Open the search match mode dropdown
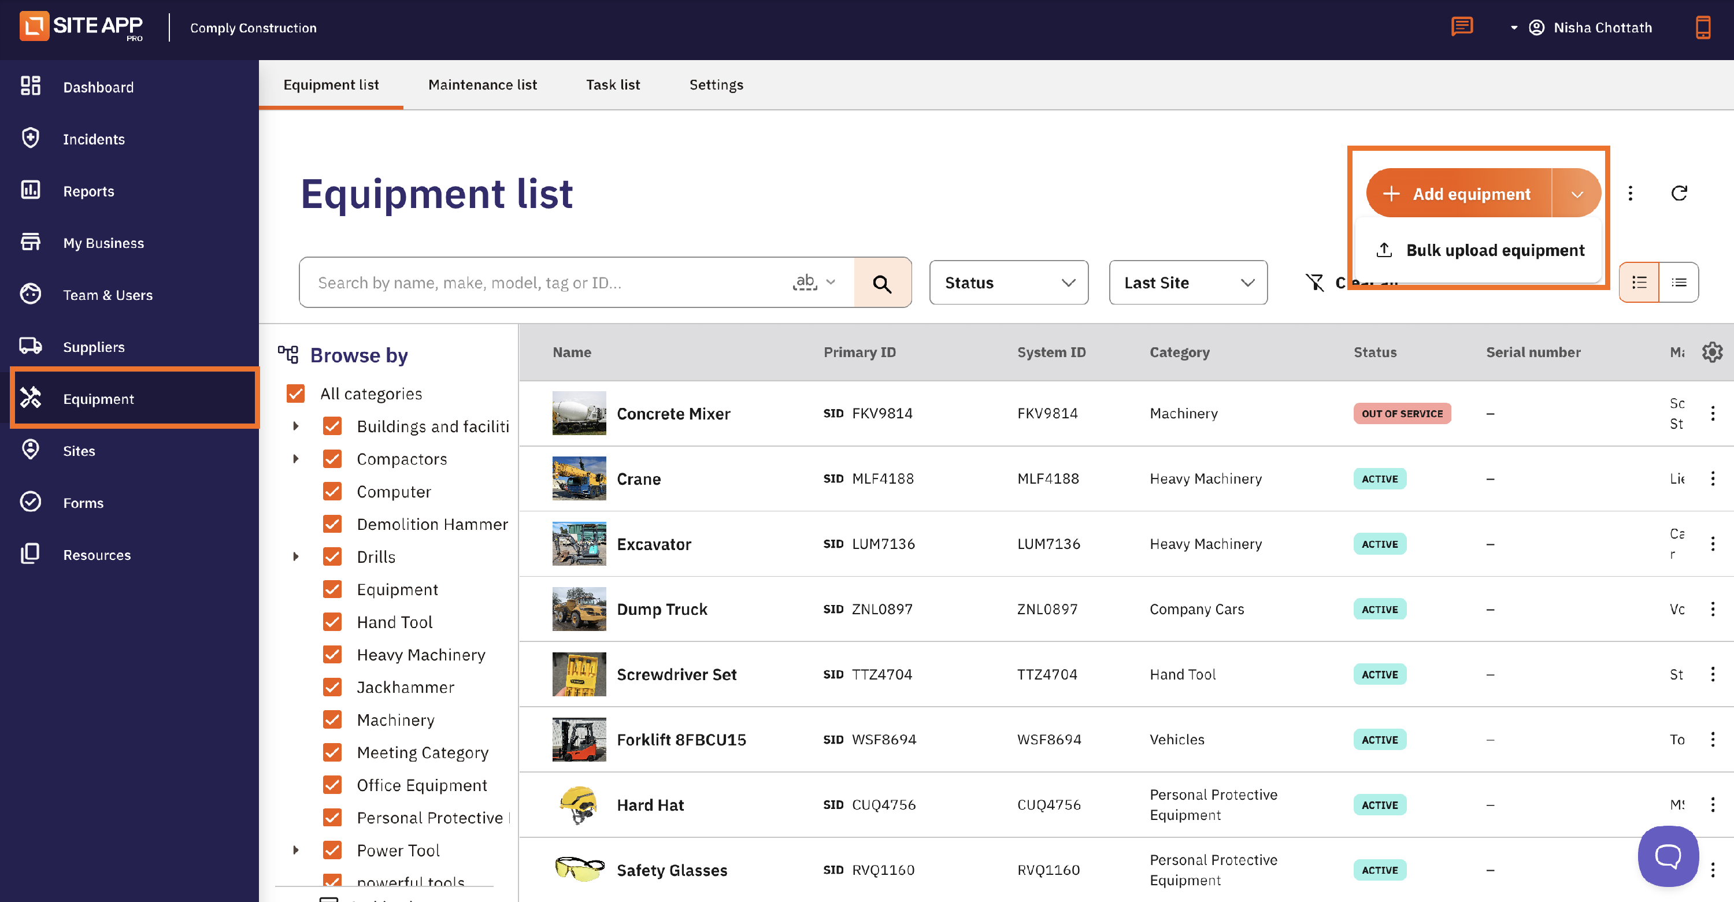Image resolution: width=1734 pixels, height=902 pixels. tap(815, 283)
